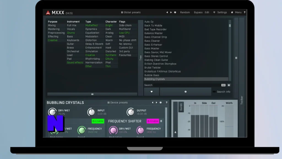Select previous device preset arrow

tap(153, 103)
